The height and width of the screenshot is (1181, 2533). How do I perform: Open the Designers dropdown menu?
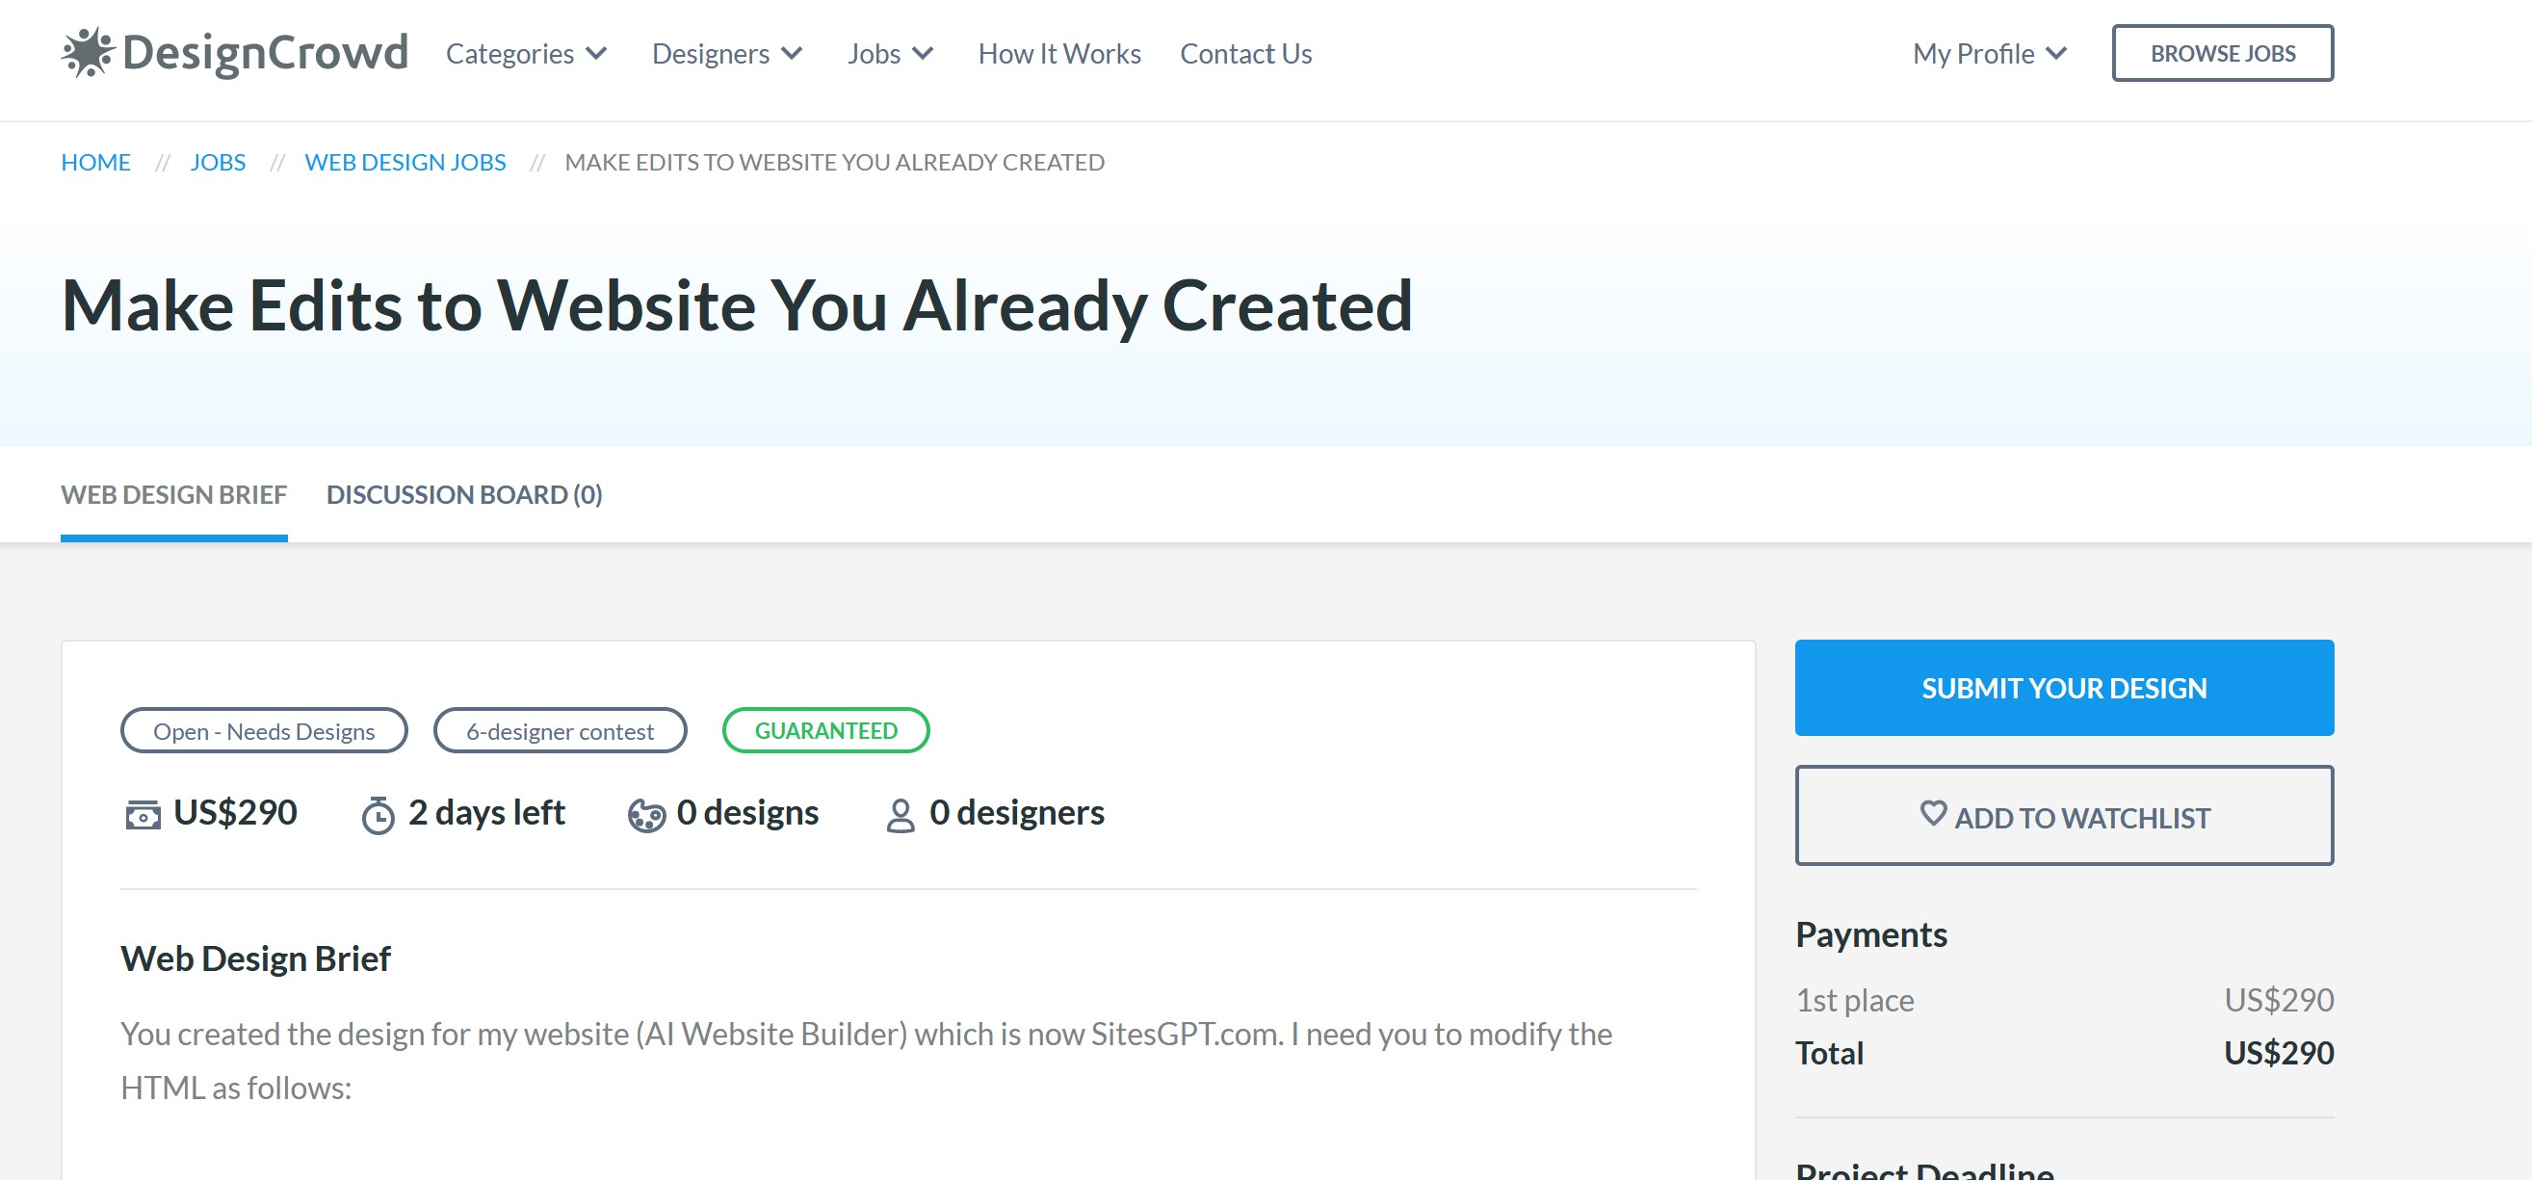(728, 53)
